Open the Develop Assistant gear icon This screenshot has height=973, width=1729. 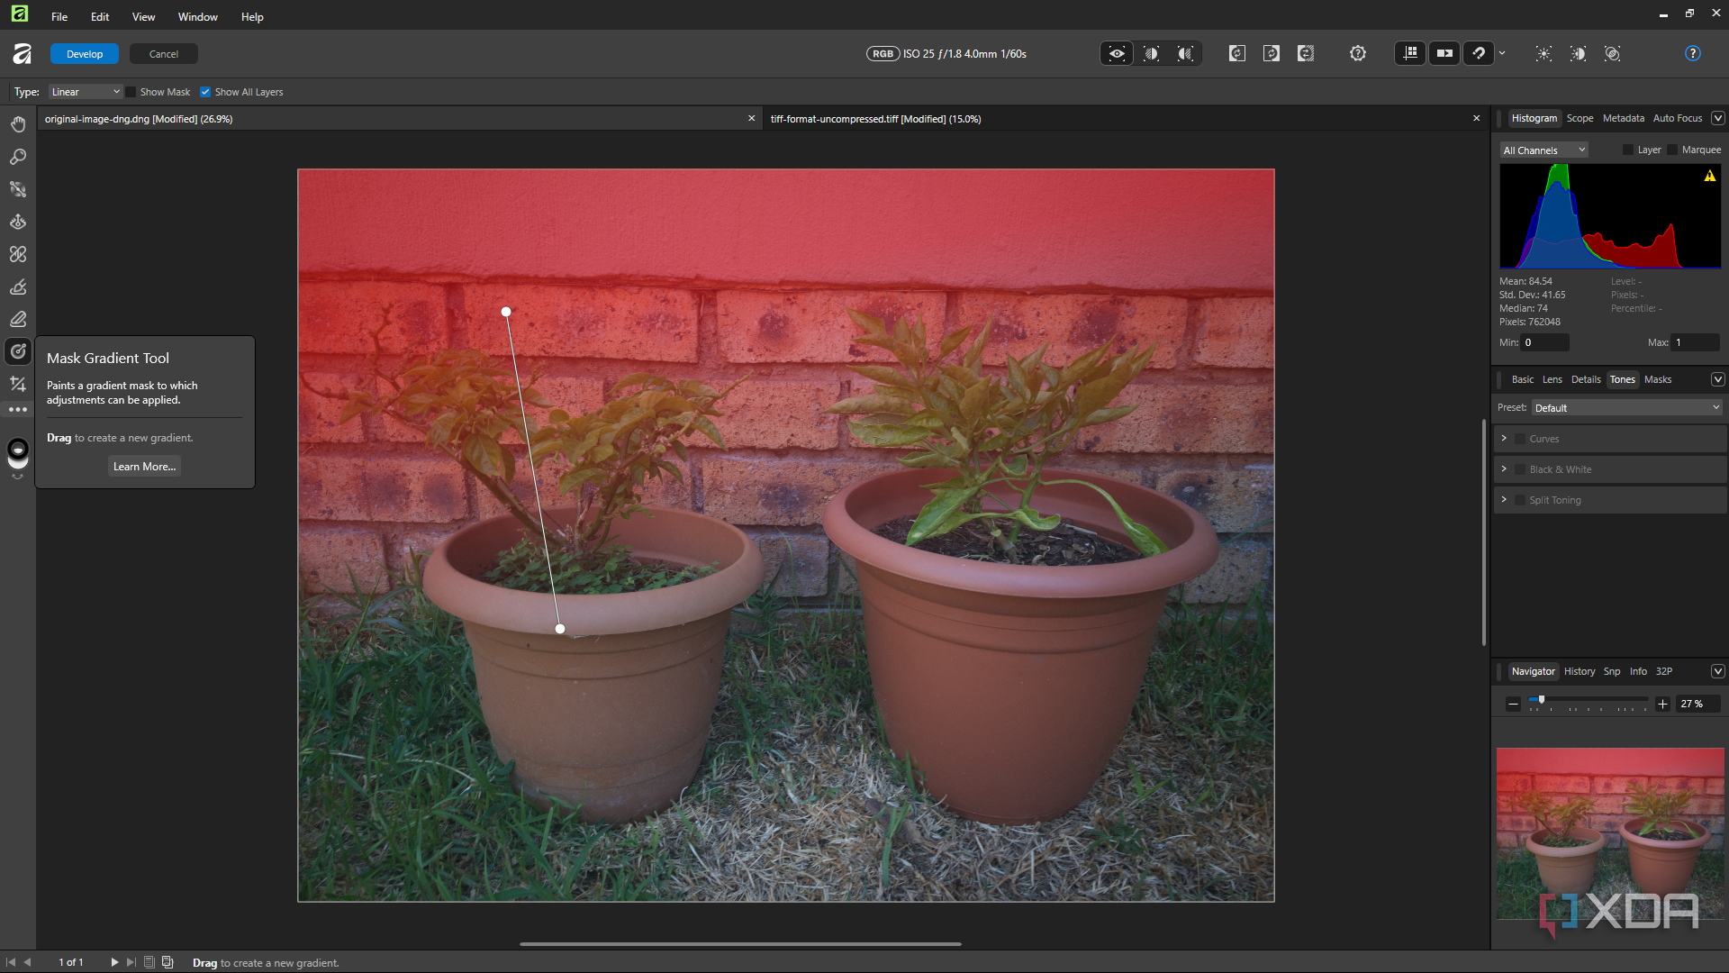pyautogui.click(x=1358, y=54)
